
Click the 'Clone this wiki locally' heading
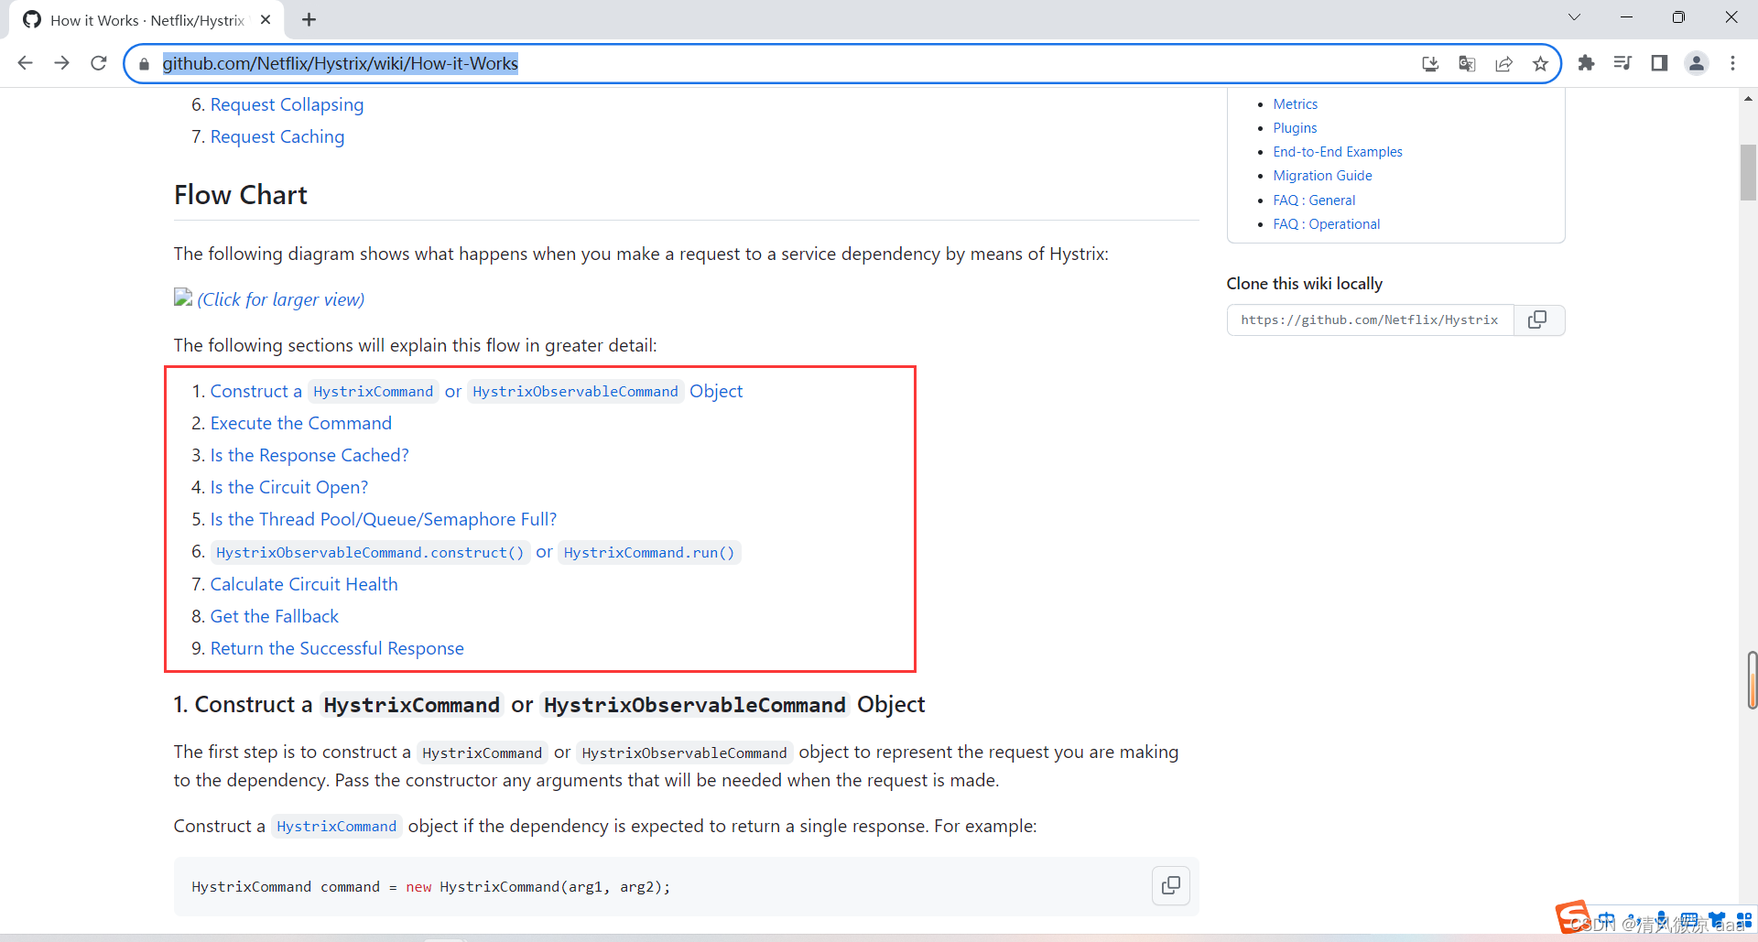(1305, 284)
